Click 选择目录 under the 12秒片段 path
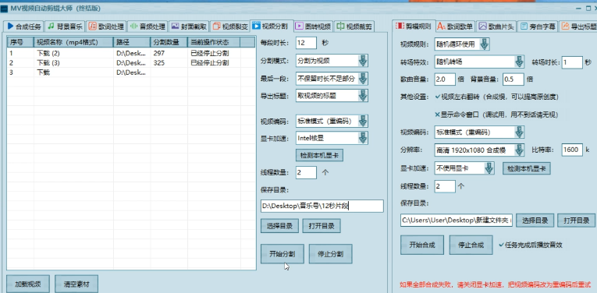The height and width of the screenshot is (293, 597). coord(280,226)
